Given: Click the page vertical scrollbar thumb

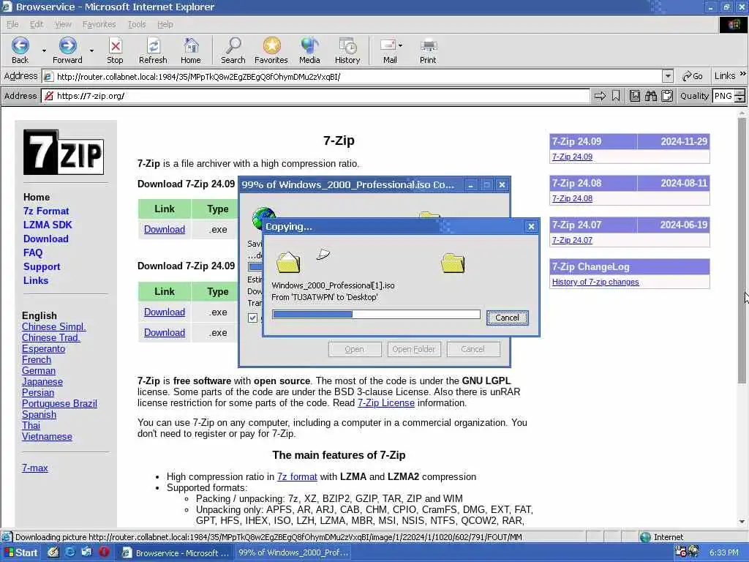Looking at the screenshot, I should coord(742,250).
